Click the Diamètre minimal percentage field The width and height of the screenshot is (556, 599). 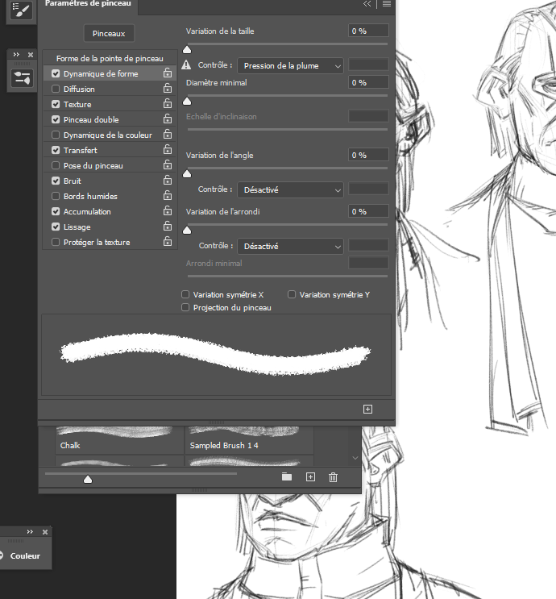tap(368, 82)
